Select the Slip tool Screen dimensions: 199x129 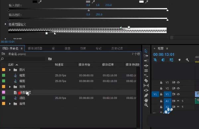tap(146, 85)
